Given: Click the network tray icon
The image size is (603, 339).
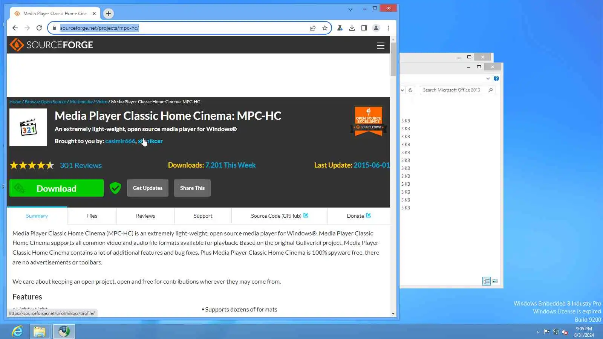Looking at the screenshot, I should click(556, 332).
